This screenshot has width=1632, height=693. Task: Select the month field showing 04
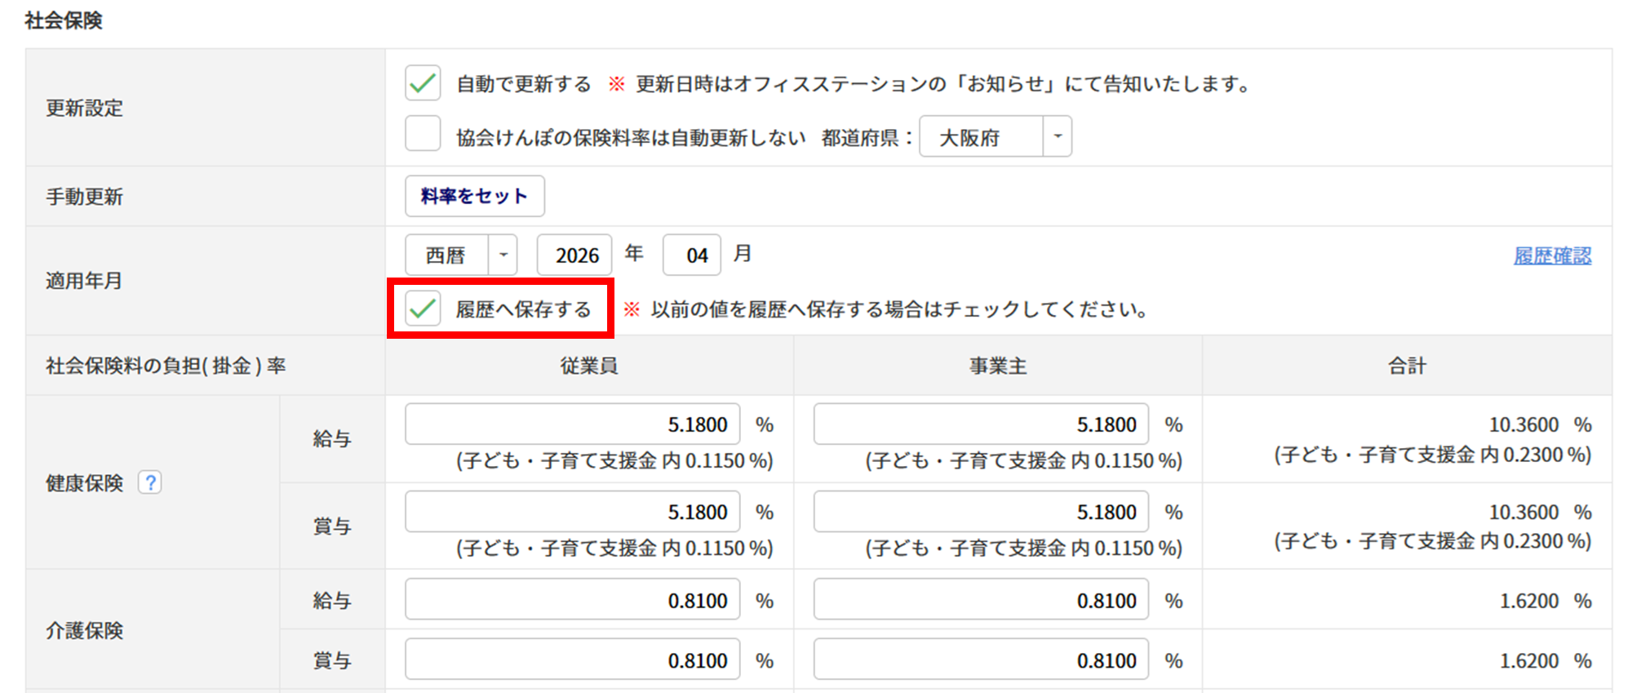pos(692,255)
